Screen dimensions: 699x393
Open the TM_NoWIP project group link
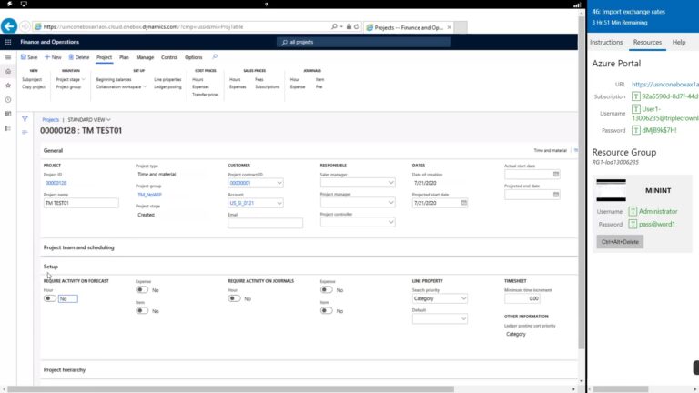pyautogui.click(x=149, y=195)
